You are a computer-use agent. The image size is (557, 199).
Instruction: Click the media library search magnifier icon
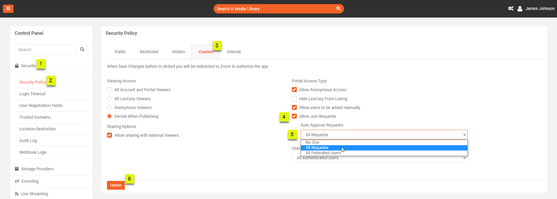(338, 9)
